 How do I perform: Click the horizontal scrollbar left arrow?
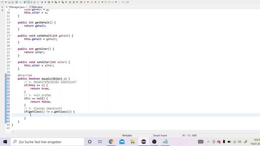pos(13,132)
